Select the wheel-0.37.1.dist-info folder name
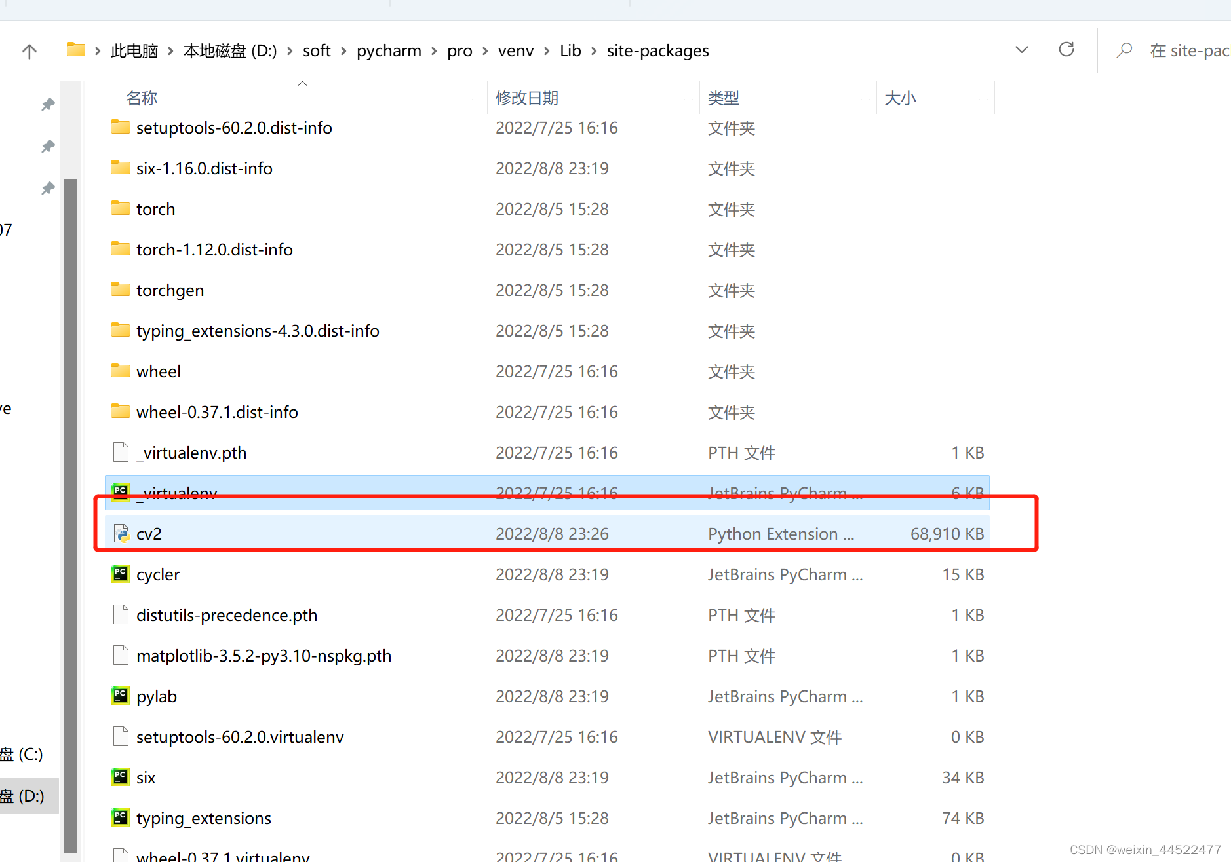 tap(217, 412)
